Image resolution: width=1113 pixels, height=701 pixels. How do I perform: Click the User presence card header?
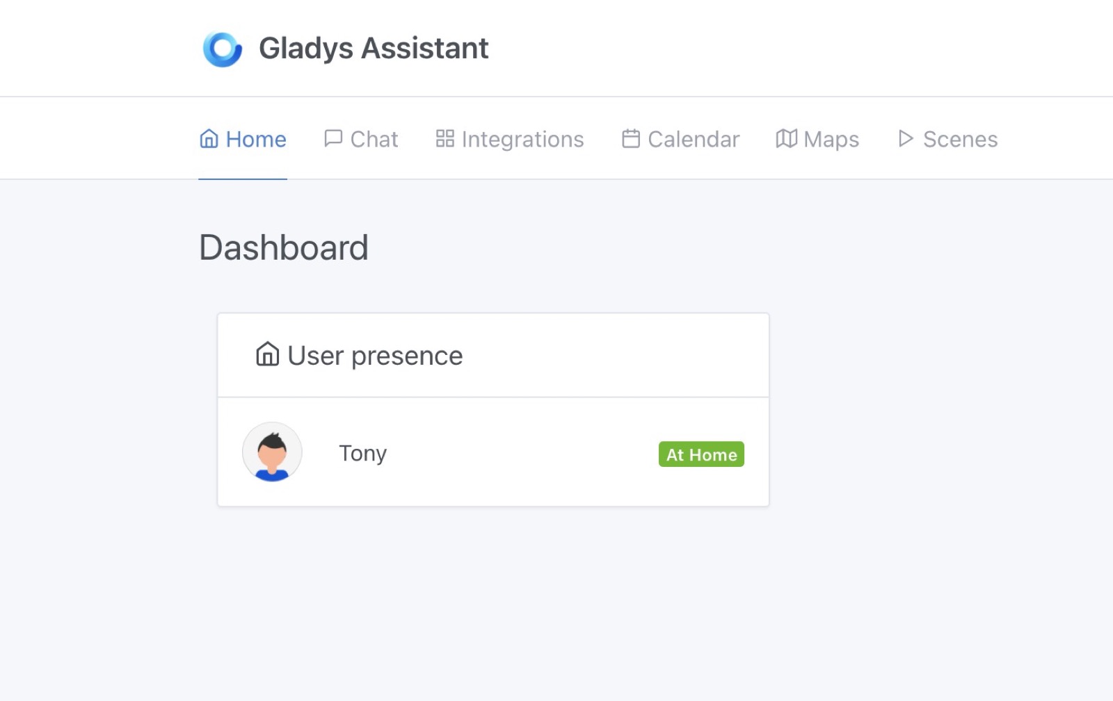click(374, 355)
